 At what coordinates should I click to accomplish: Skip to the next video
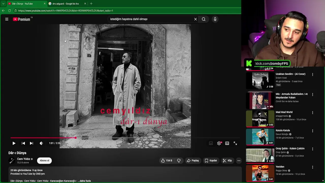31,143
